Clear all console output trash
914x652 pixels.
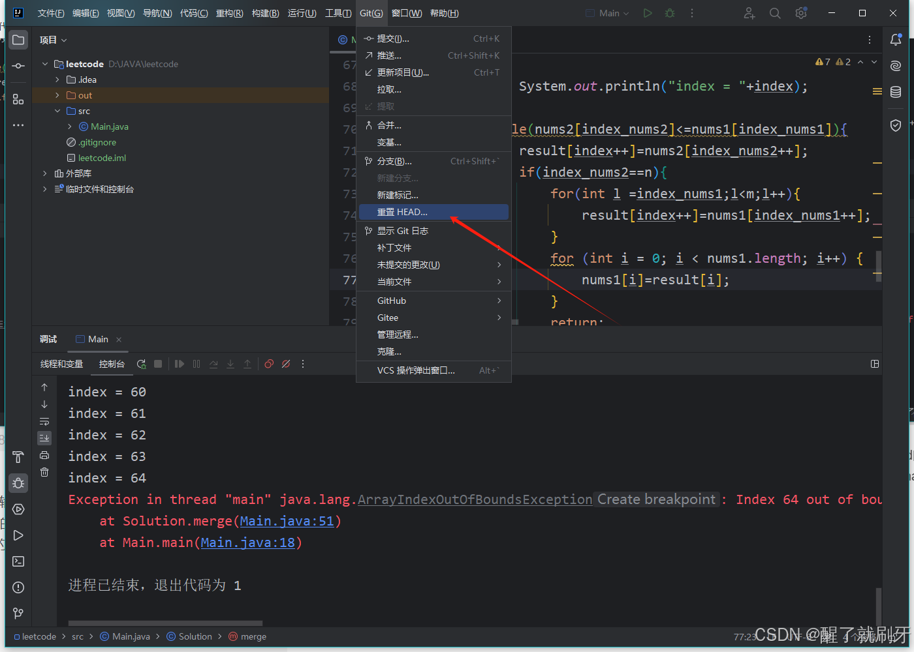pyautogui.click(x=44, y=472)
